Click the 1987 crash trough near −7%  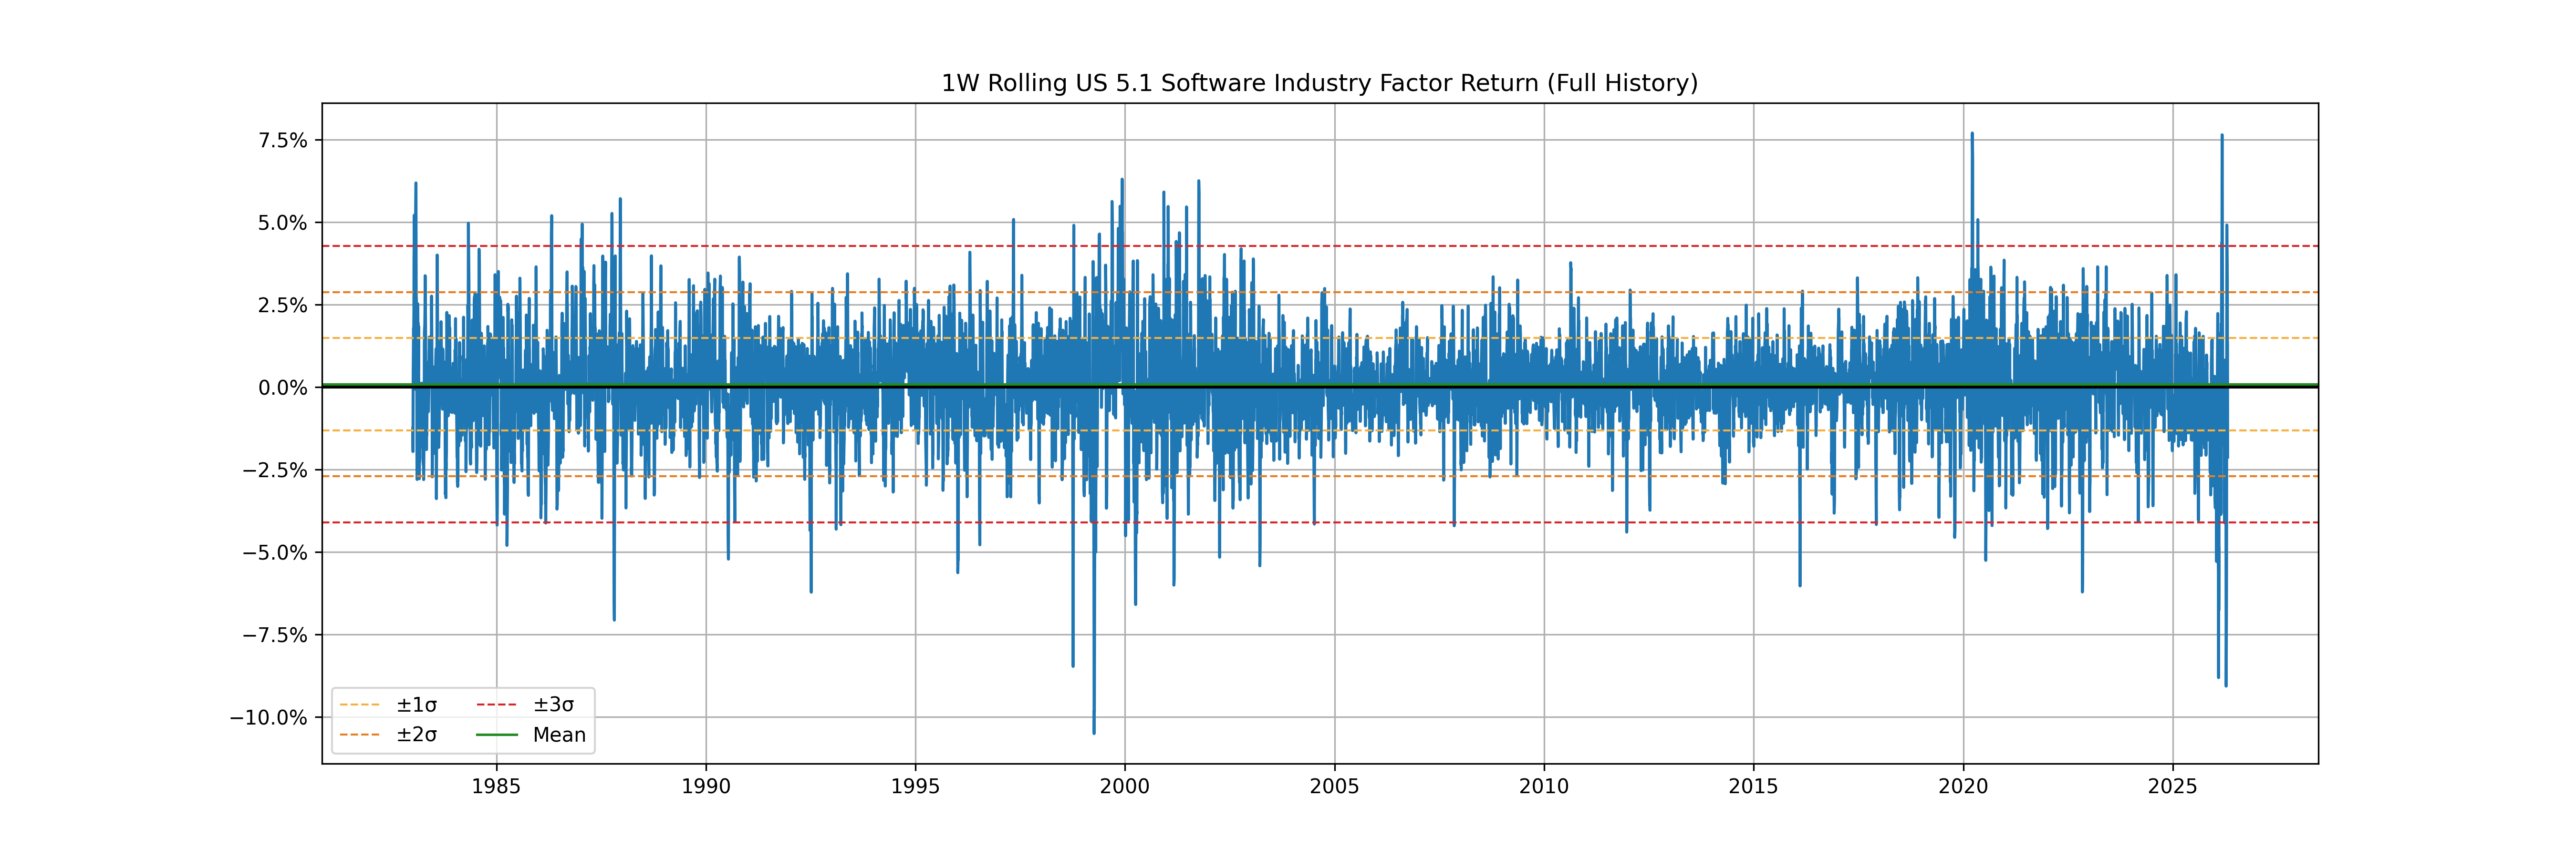pos(614,619)
